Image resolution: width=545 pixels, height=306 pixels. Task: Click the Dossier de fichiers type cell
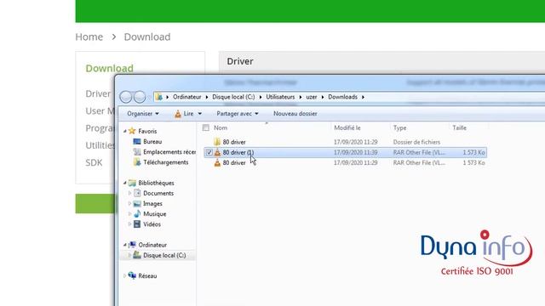[416, 142]
